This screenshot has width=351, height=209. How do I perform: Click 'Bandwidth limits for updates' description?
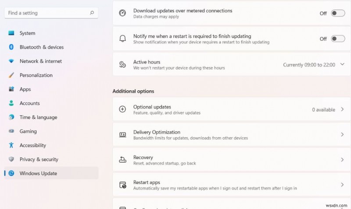[x=190, y=138]
